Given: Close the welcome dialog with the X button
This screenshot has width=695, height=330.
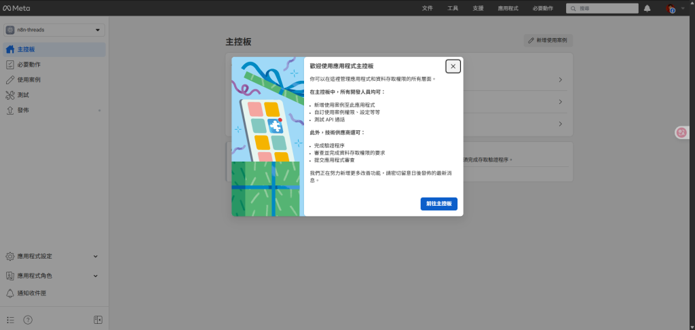Looking at the screenshot, I should 453,66.
